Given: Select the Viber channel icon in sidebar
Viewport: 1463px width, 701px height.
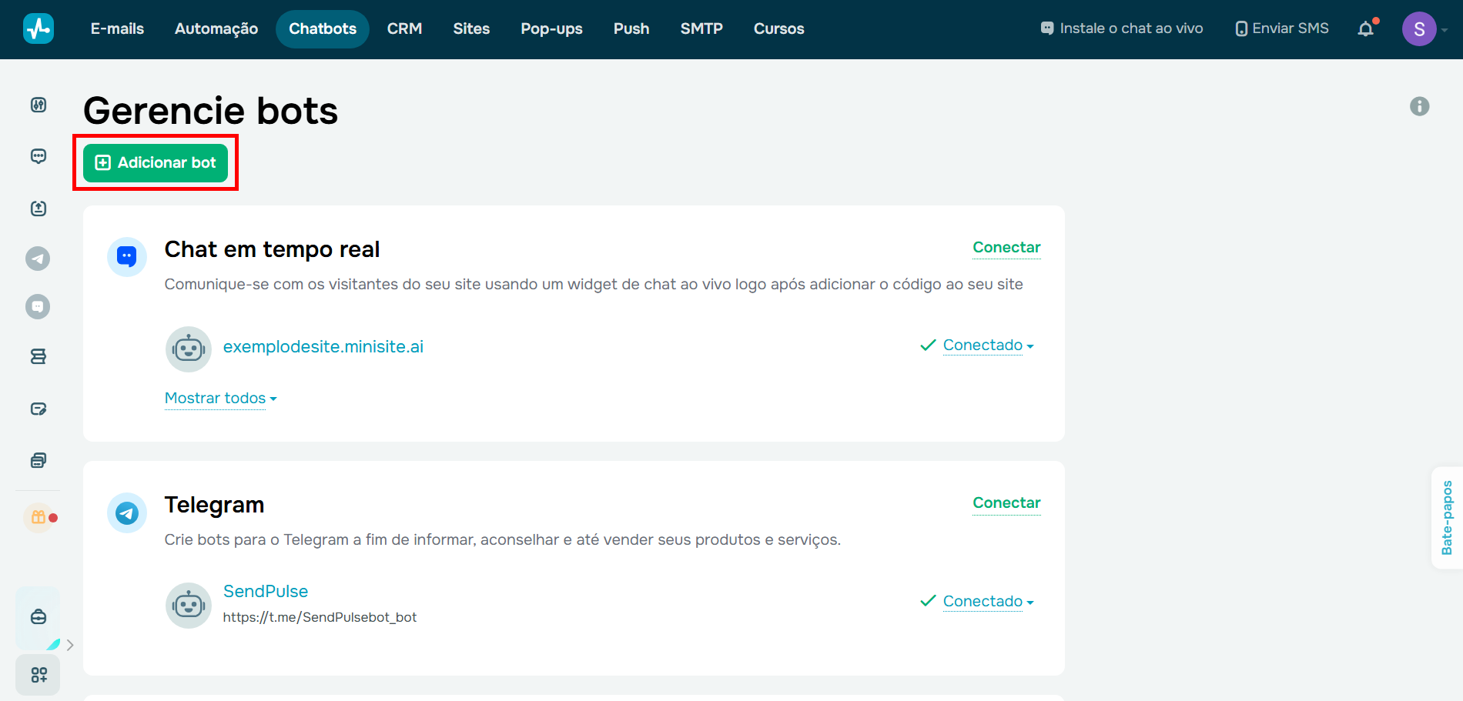Looking at the screenshot, I should 38,305.
